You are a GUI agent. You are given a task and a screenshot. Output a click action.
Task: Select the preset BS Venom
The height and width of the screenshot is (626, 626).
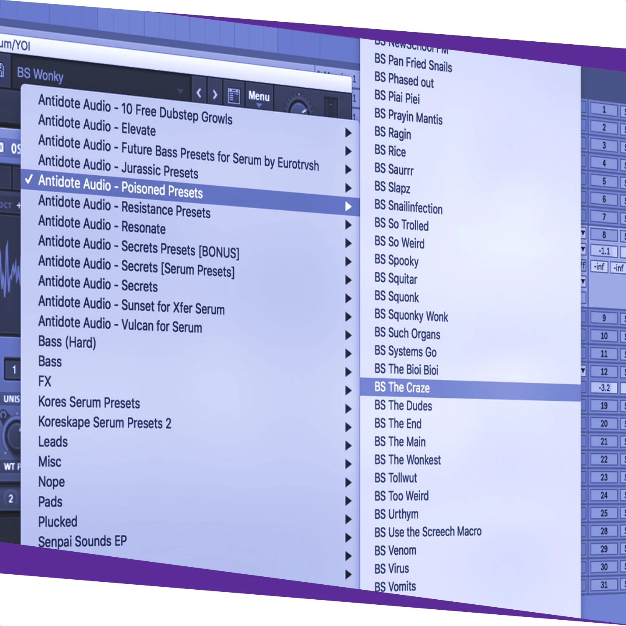(x=395, y=550)
